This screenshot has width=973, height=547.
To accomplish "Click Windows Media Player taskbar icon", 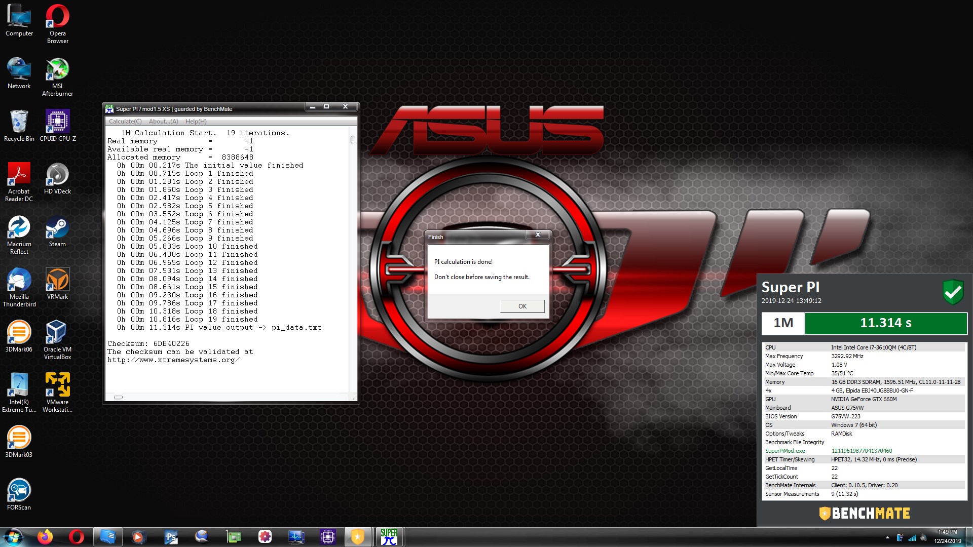I will (x=138, y=537).
